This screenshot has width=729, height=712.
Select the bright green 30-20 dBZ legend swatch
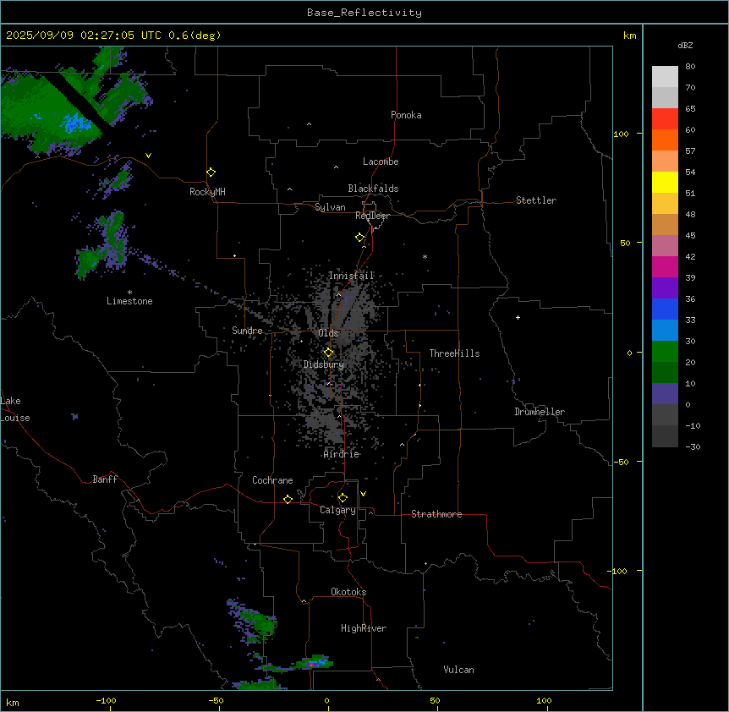(665, 352)
